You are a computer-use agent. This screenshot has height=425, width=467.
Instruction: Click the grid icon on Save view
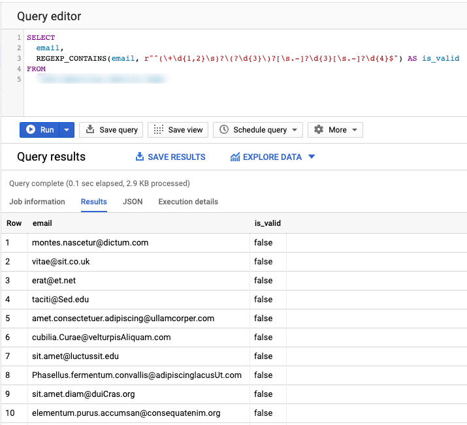point(159,129)
